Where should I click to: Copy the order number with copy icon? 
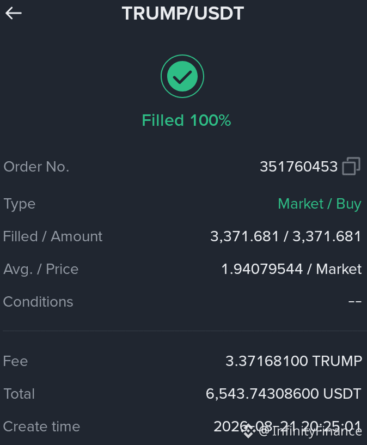click(351, 166)
